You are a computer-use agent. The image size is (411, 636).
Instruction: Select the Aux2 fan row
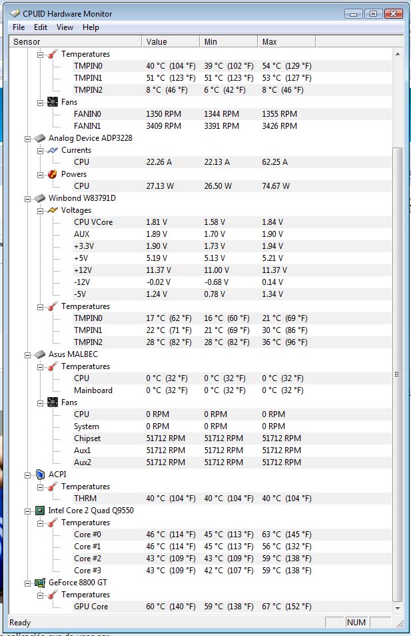[x=232, y=462]
